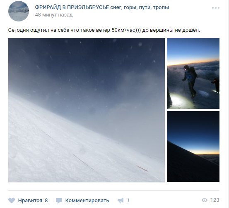Open the large snowy slope photo

pyautogui.click(x=87, y=110)
